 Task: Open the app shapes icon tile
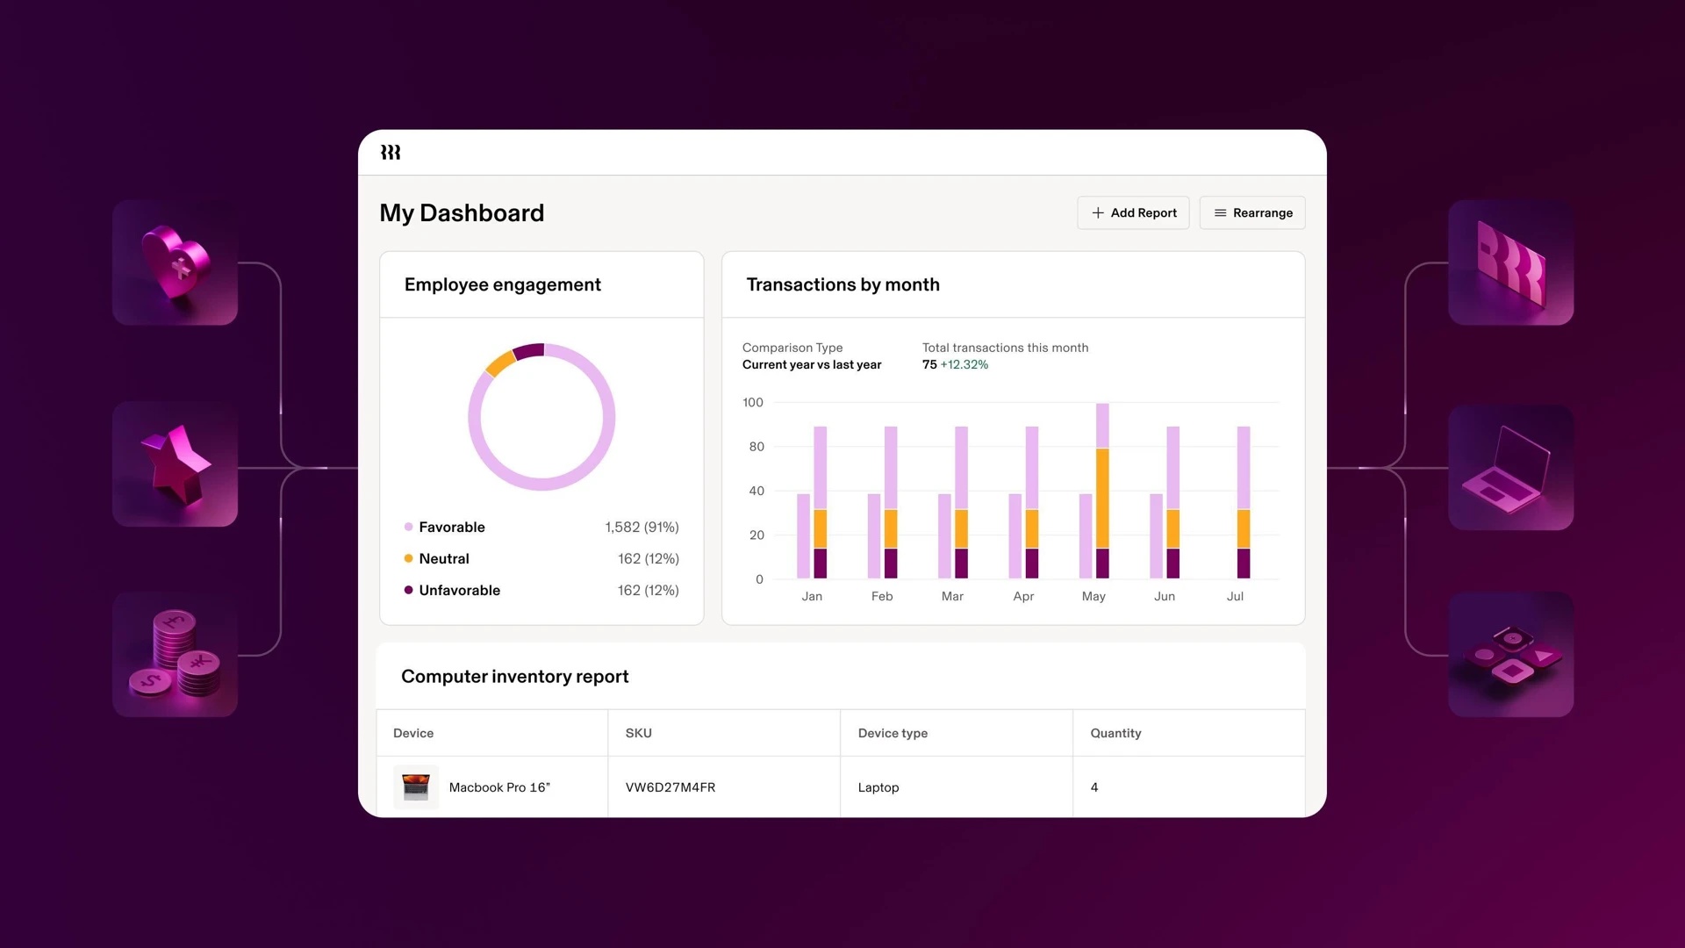(1510, 655)
